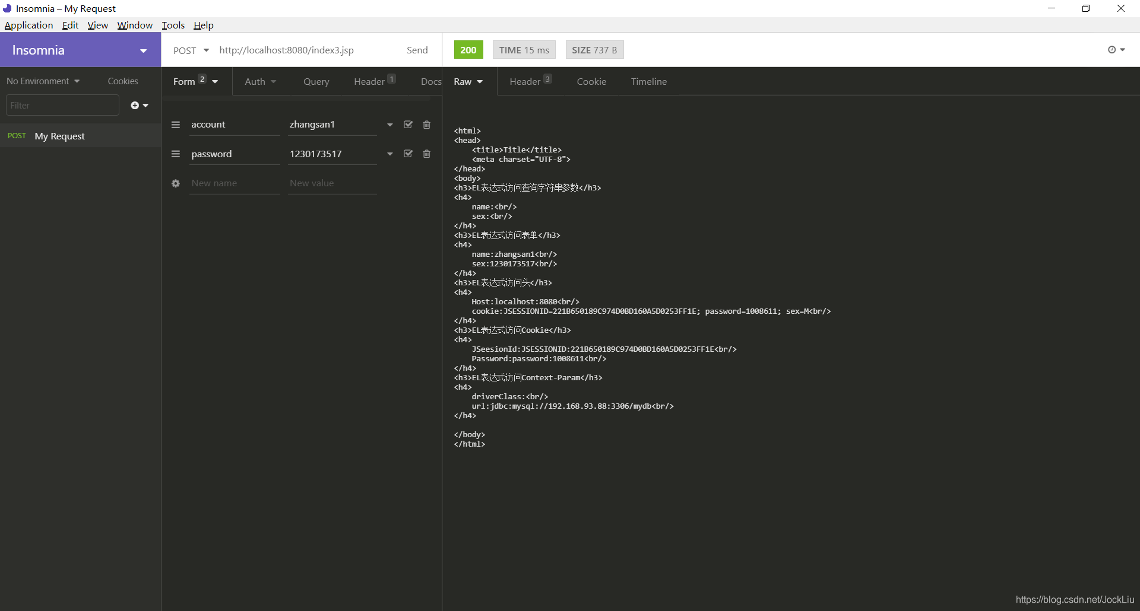Click the request URL field
The height and width of the screenshot is (611, 1140).
pos(306,50)
